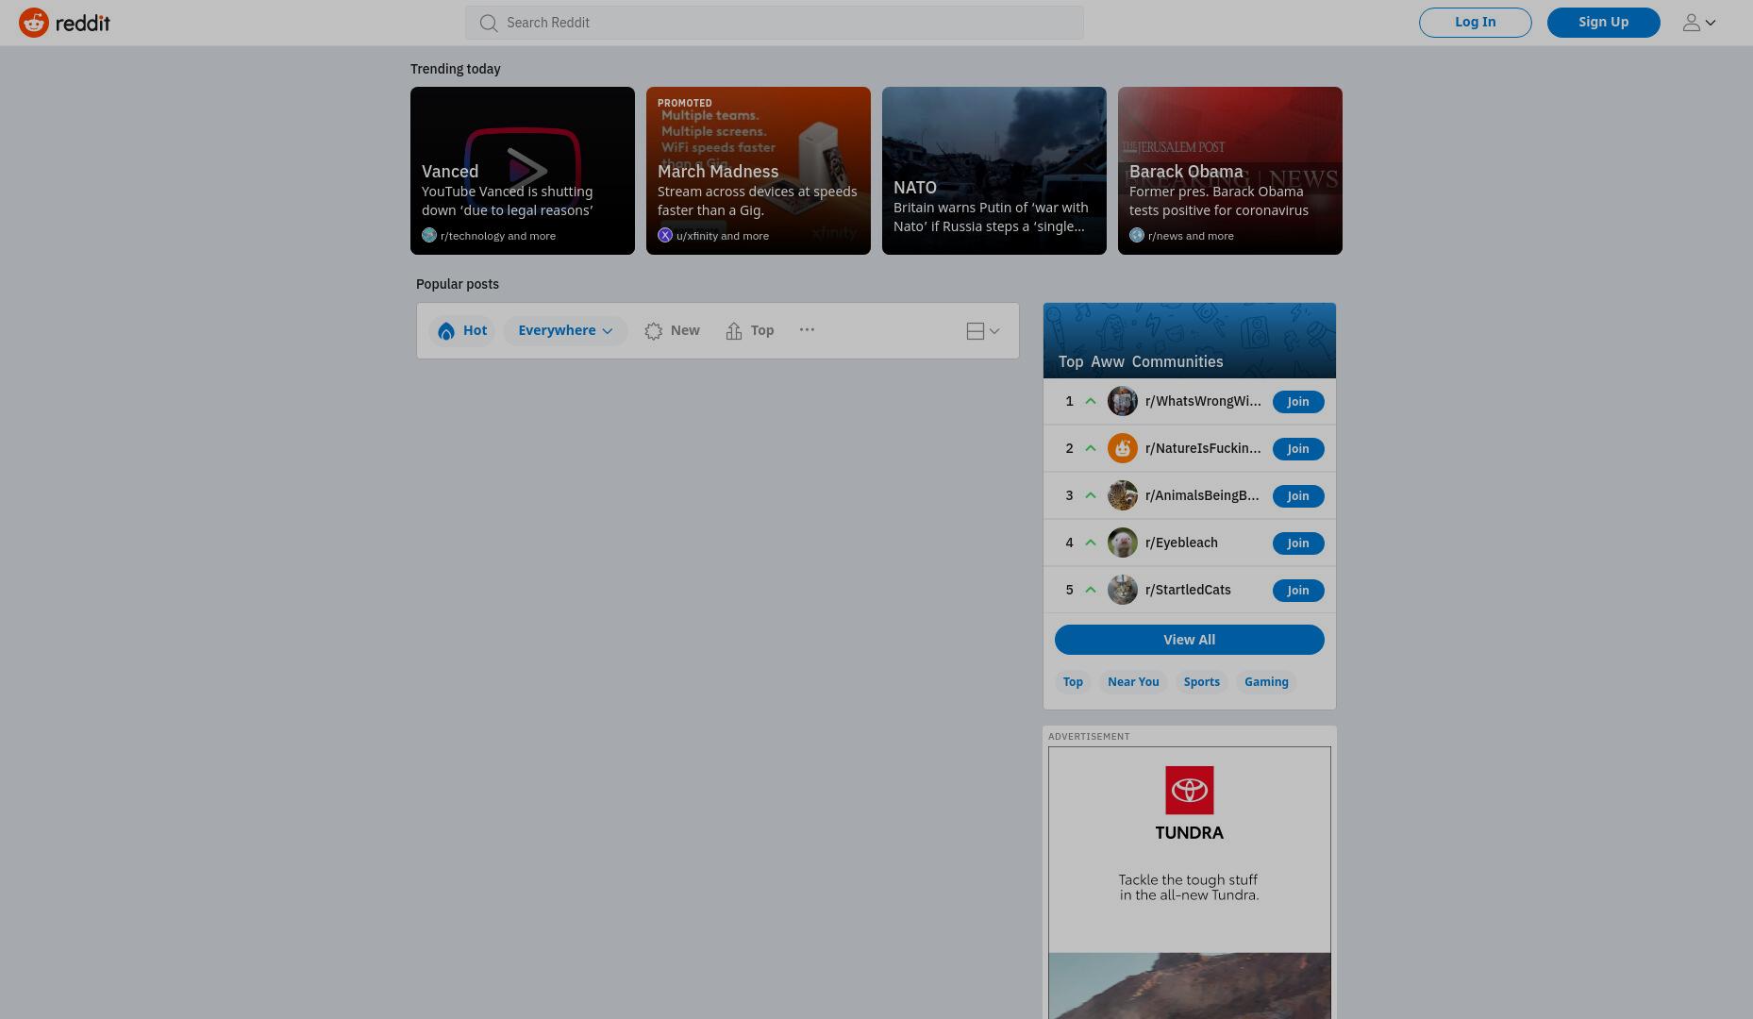Image resolution: width=1753 pixels, height=1019 pixels.
Task: Click the r/WhatsWrongWi... community avatar
Action: 1123,401
